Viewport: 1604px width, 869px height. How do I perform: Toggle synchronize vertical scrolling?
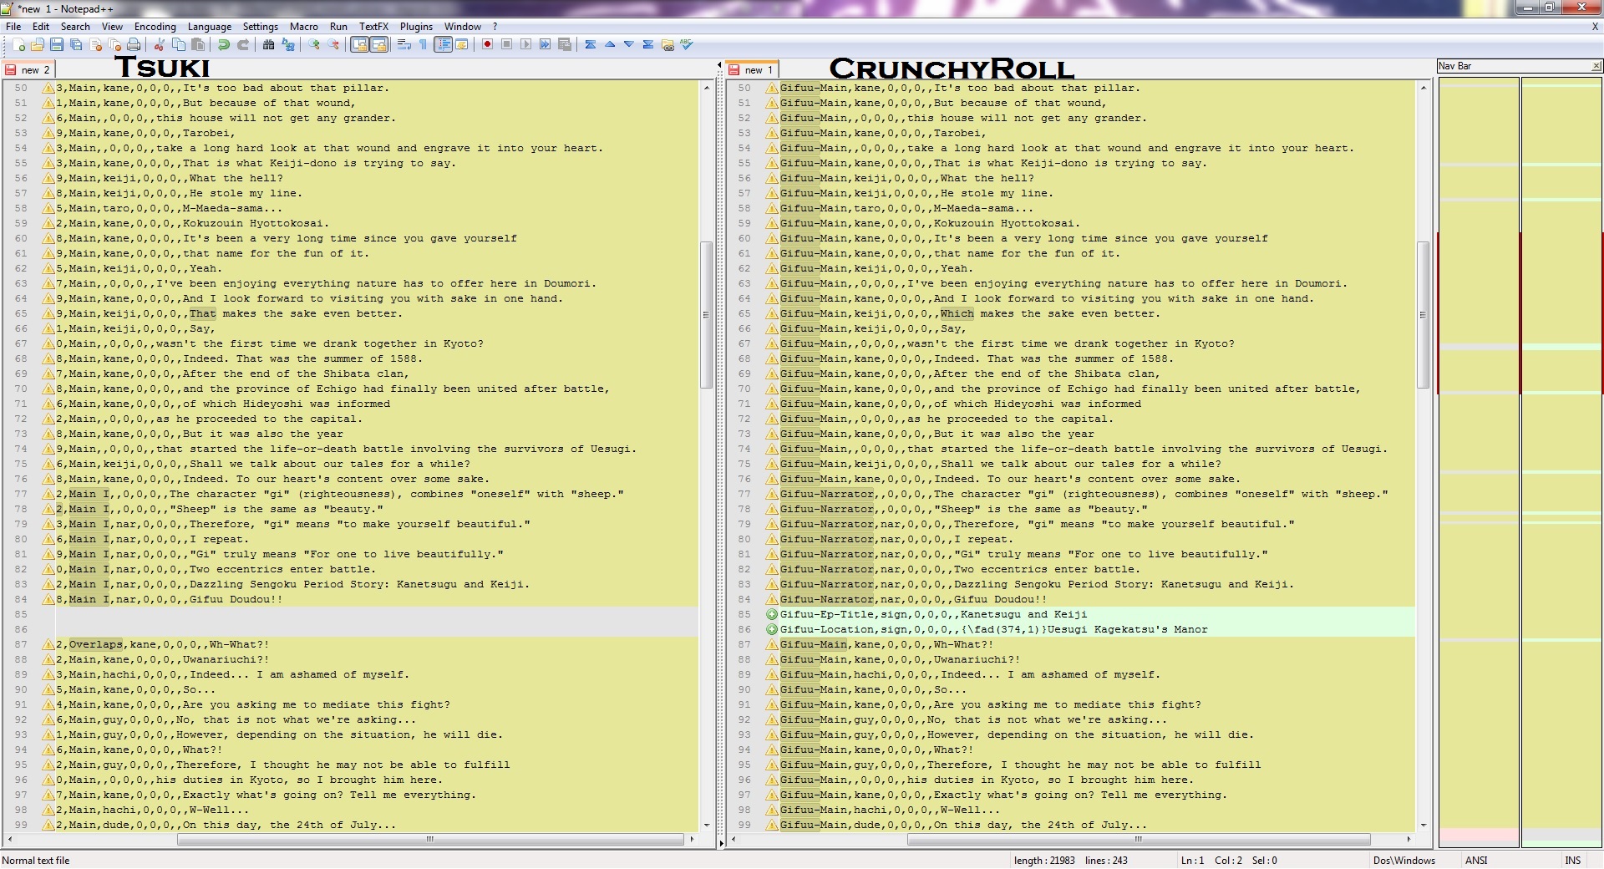(359, 44)
